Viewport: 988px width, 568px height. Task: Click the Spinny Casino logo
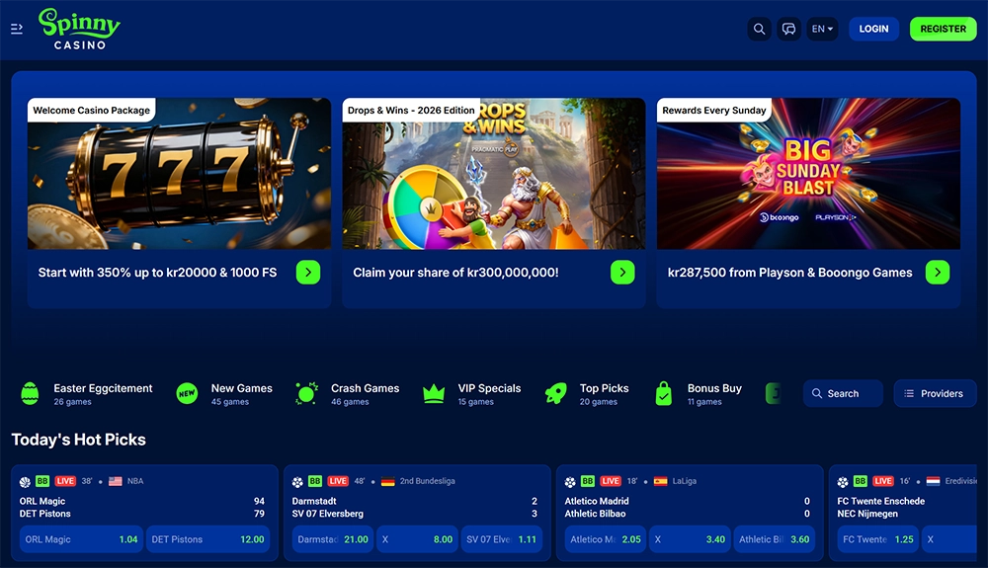point(79,29)
